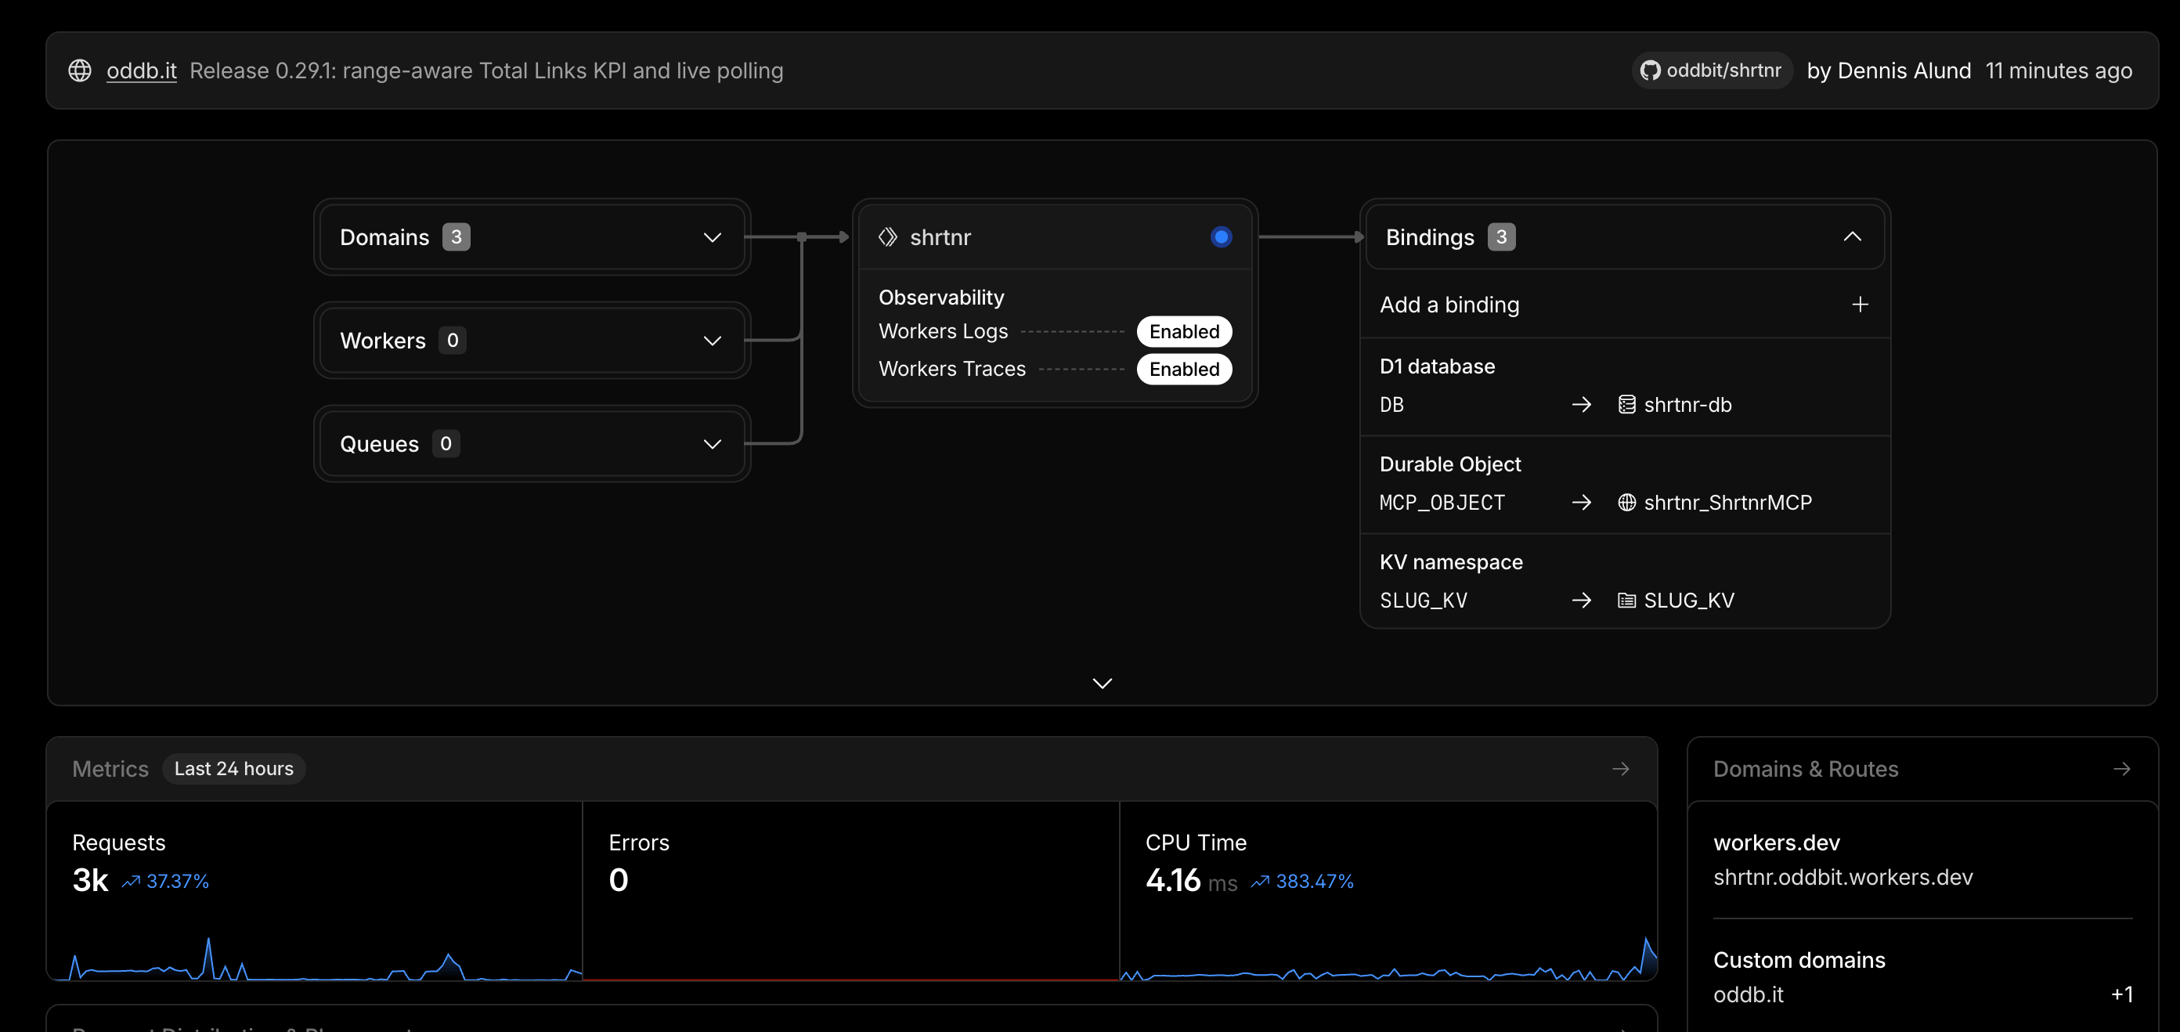The image size is (2180, 1032).
Task: Click the author name Dennis Alund
Action: pyautogui.click(x=1904, y=70)
